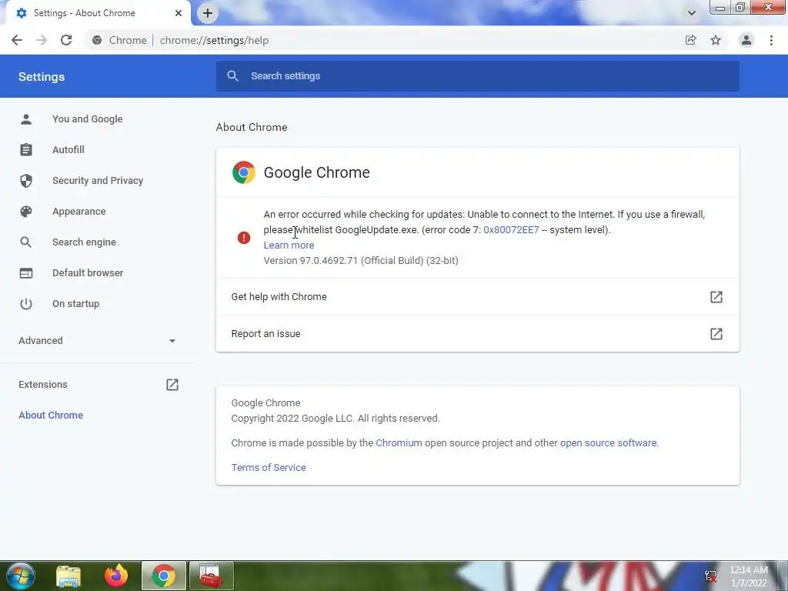Click the forward navigation arrow

[42, 40]
